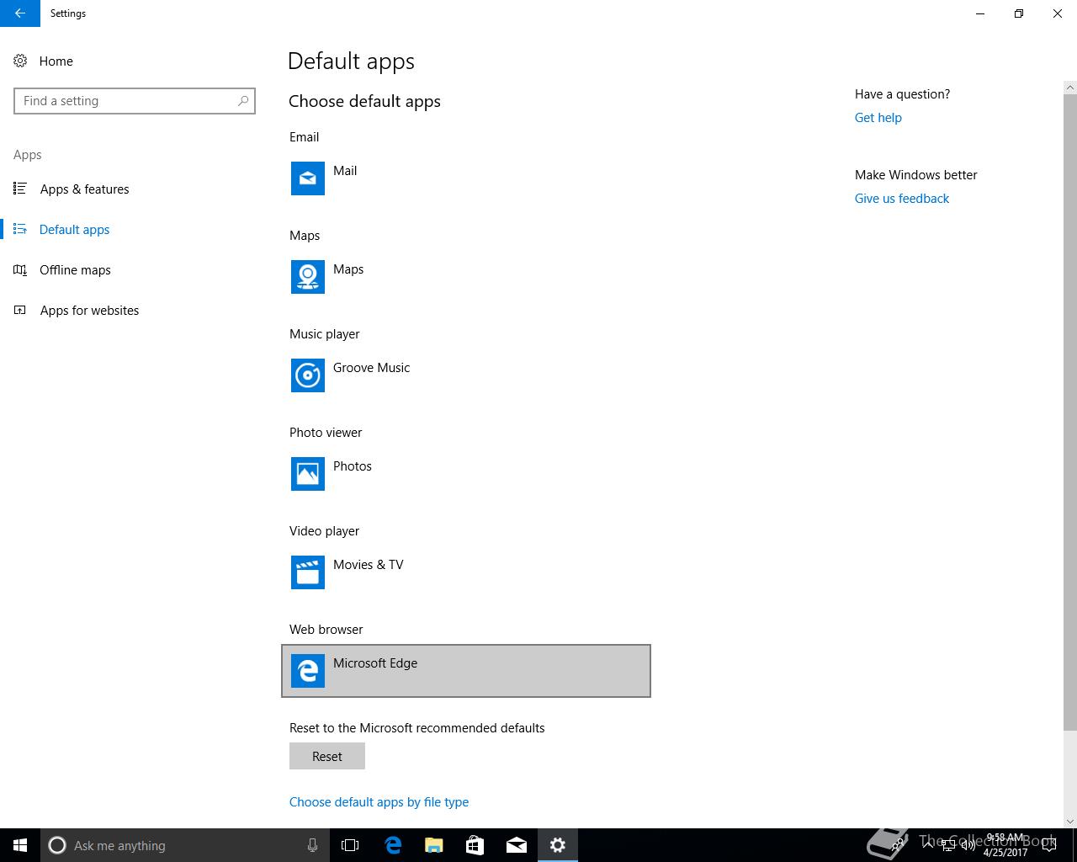Viewport: 1077px width, 862px height.
Task: Open the Windows Start menu
Action: (x=20, y=845)
